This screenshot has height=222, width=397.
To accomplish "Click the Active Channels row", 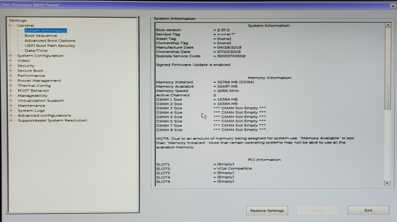I will (x=186, y=95).
